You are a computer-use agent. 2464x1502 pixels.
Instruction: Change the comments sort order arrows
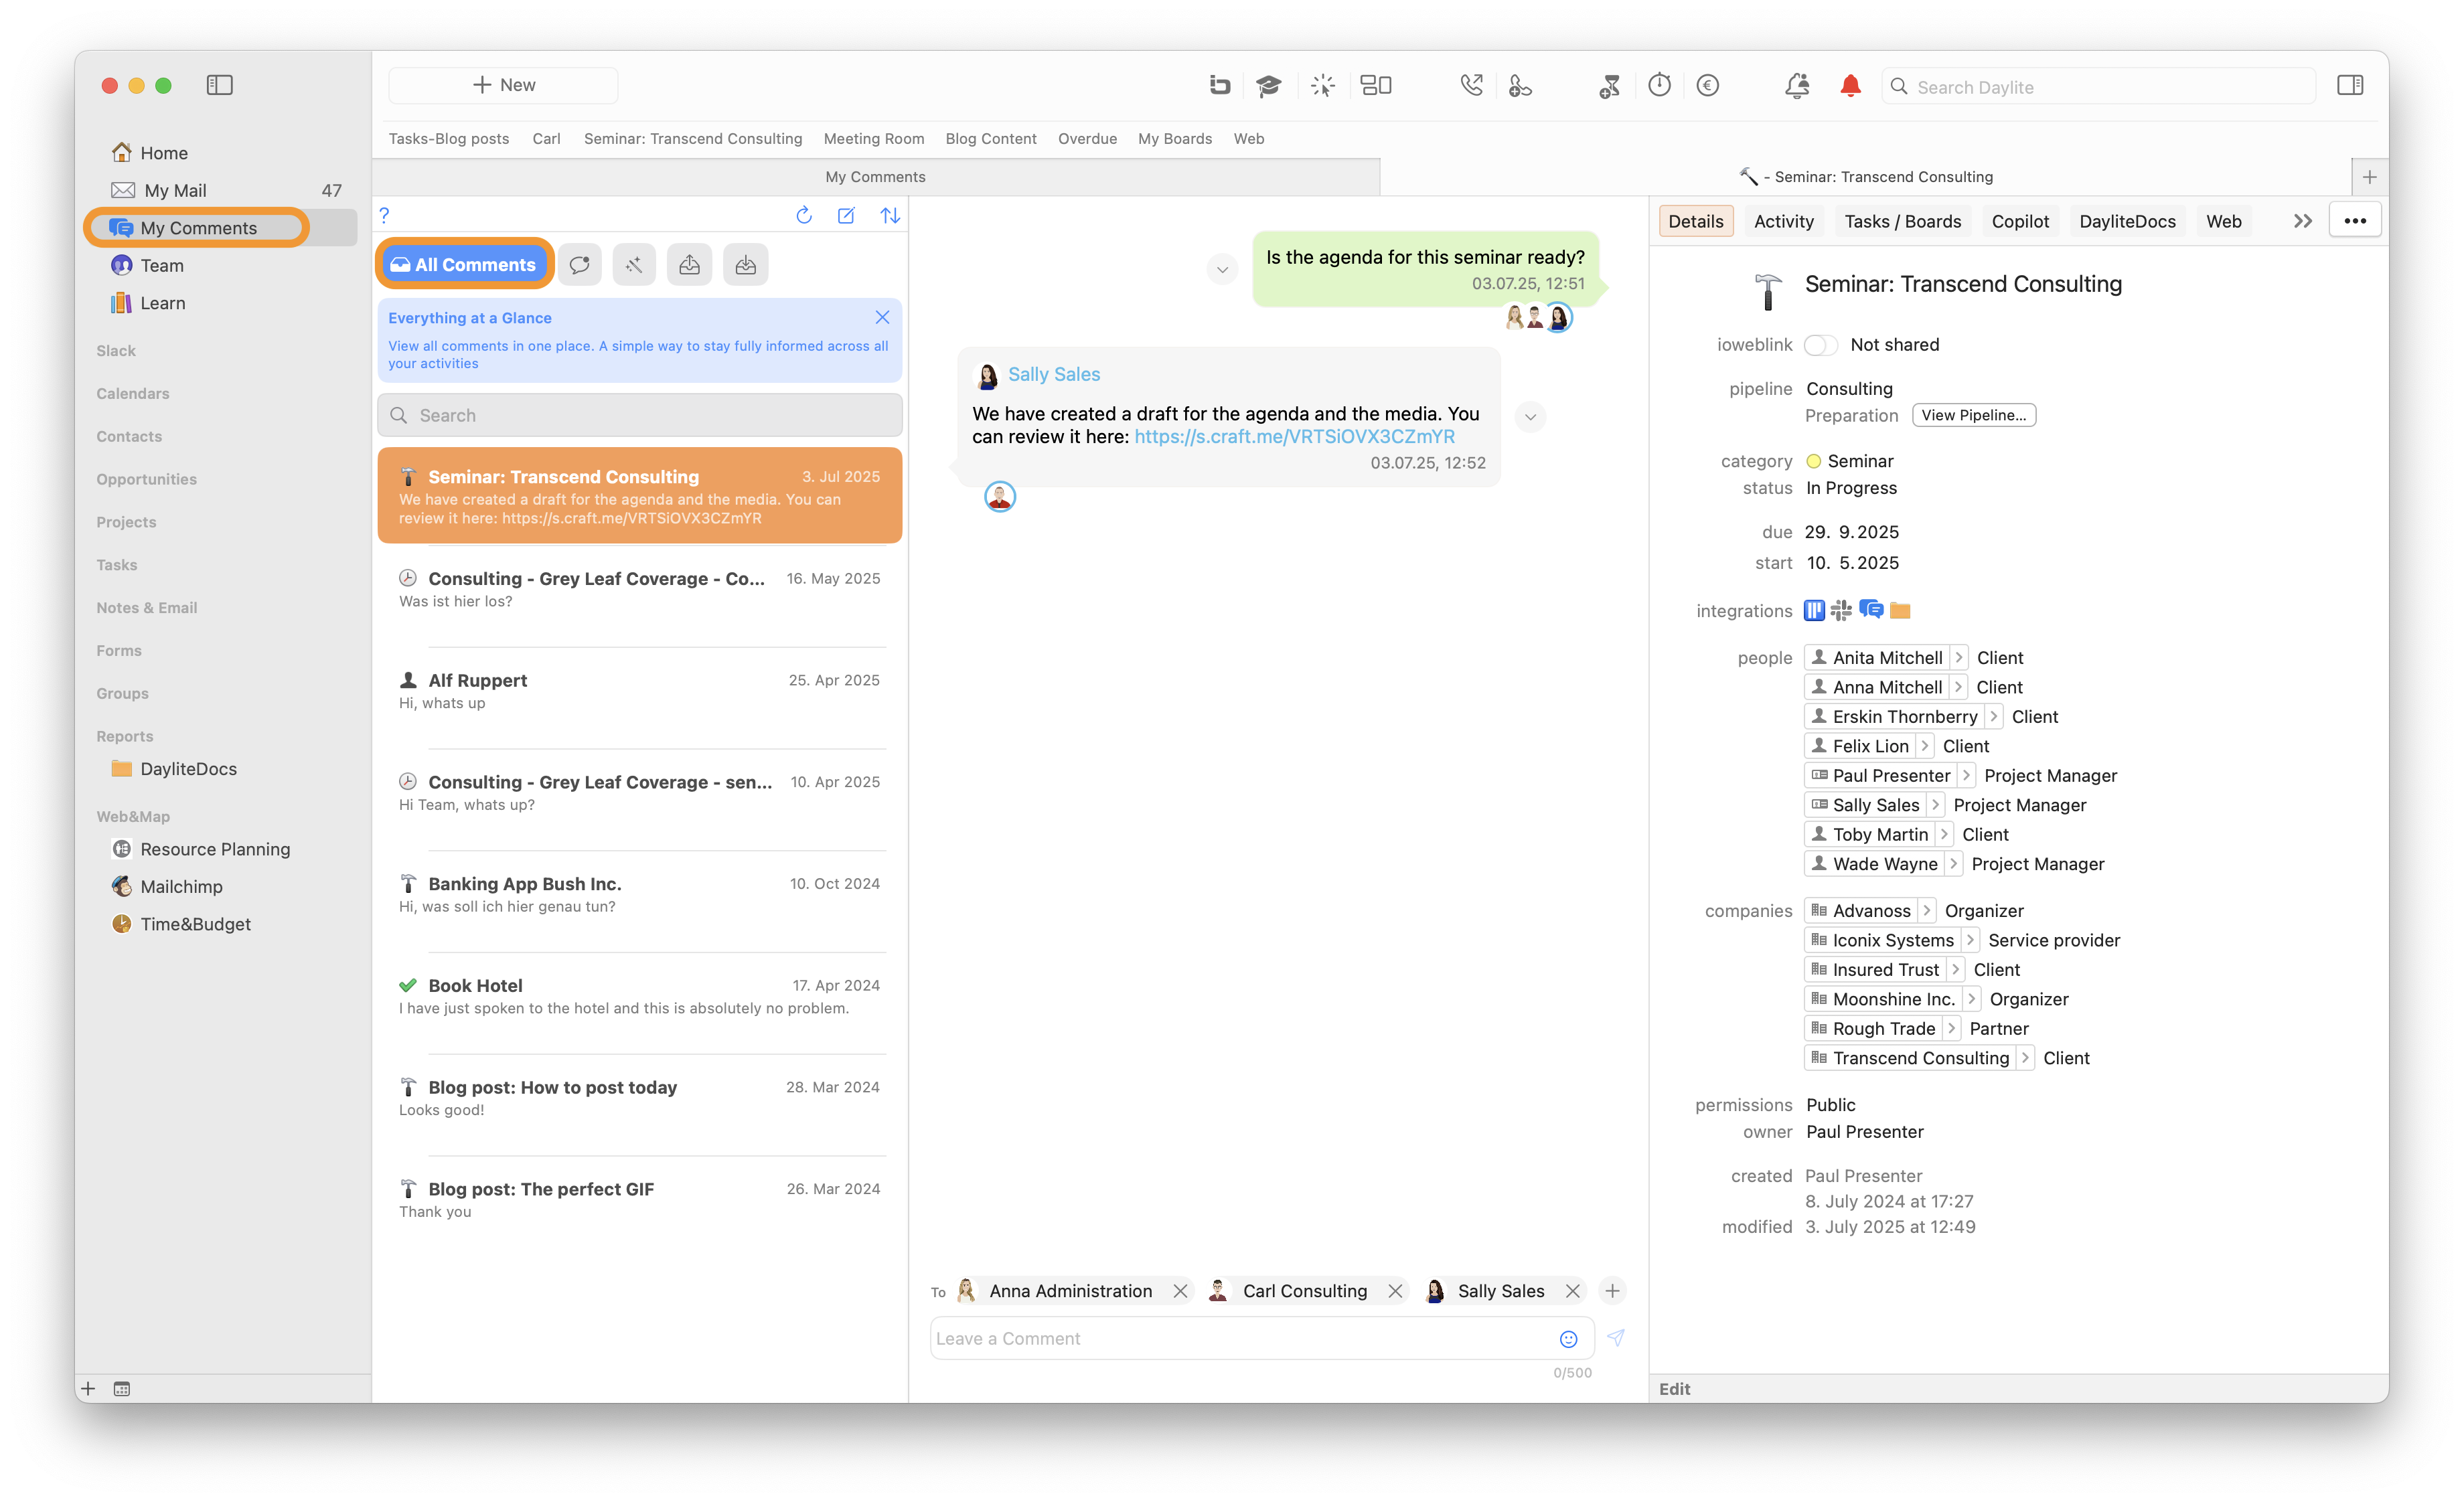click(890, 215)
